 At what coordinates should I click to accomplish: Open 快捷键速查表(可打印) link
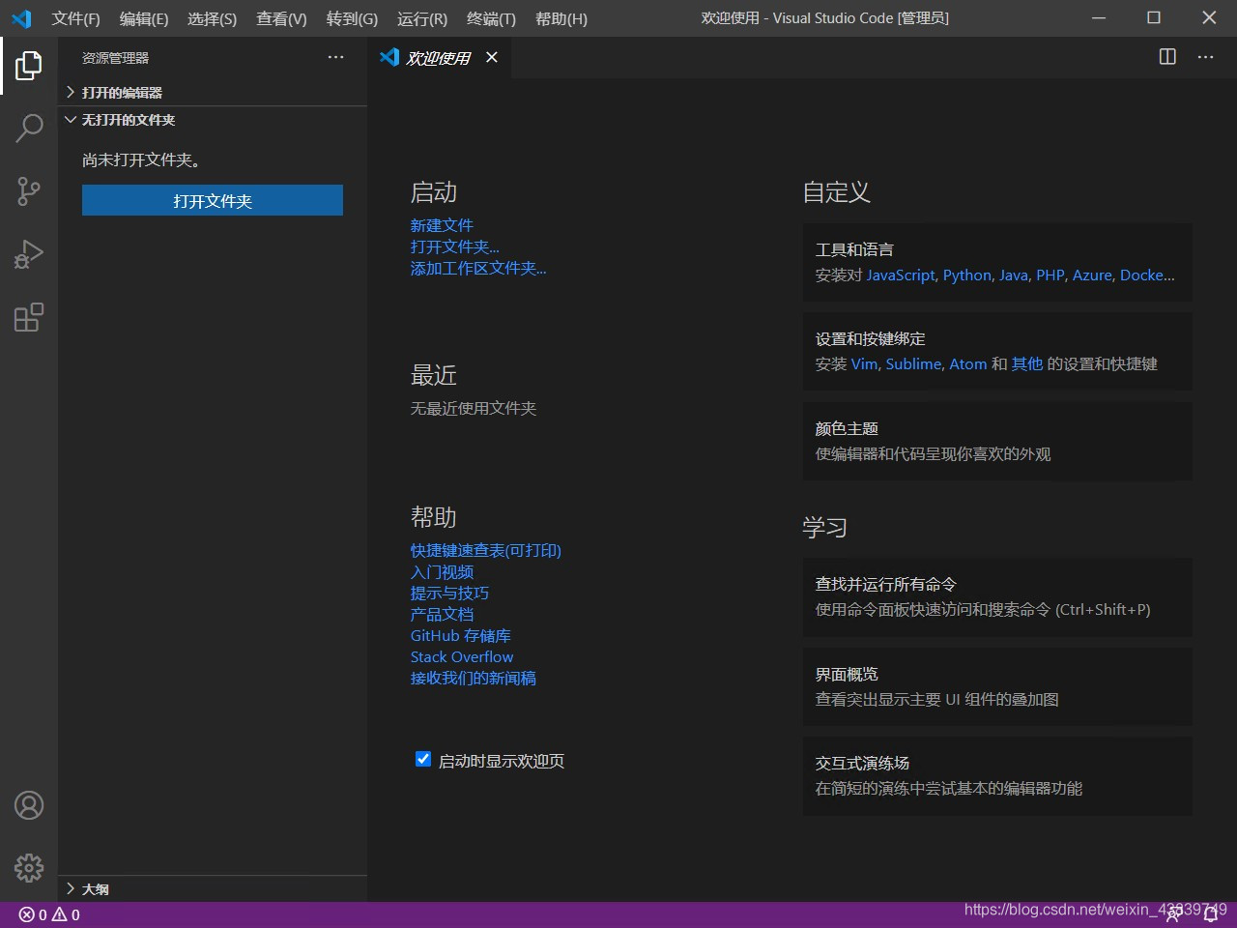tap(486, 550)
